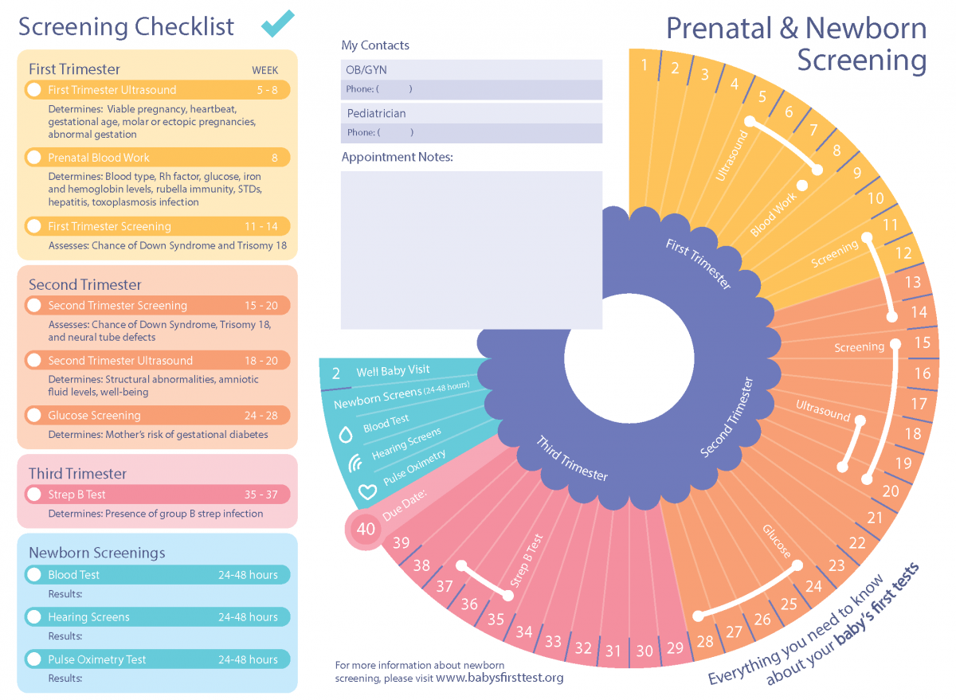The height and width of the screenshot is (700, 956).
Task: Check the Prenatal Blood Work circle
Action: click(x=34, y=158)
